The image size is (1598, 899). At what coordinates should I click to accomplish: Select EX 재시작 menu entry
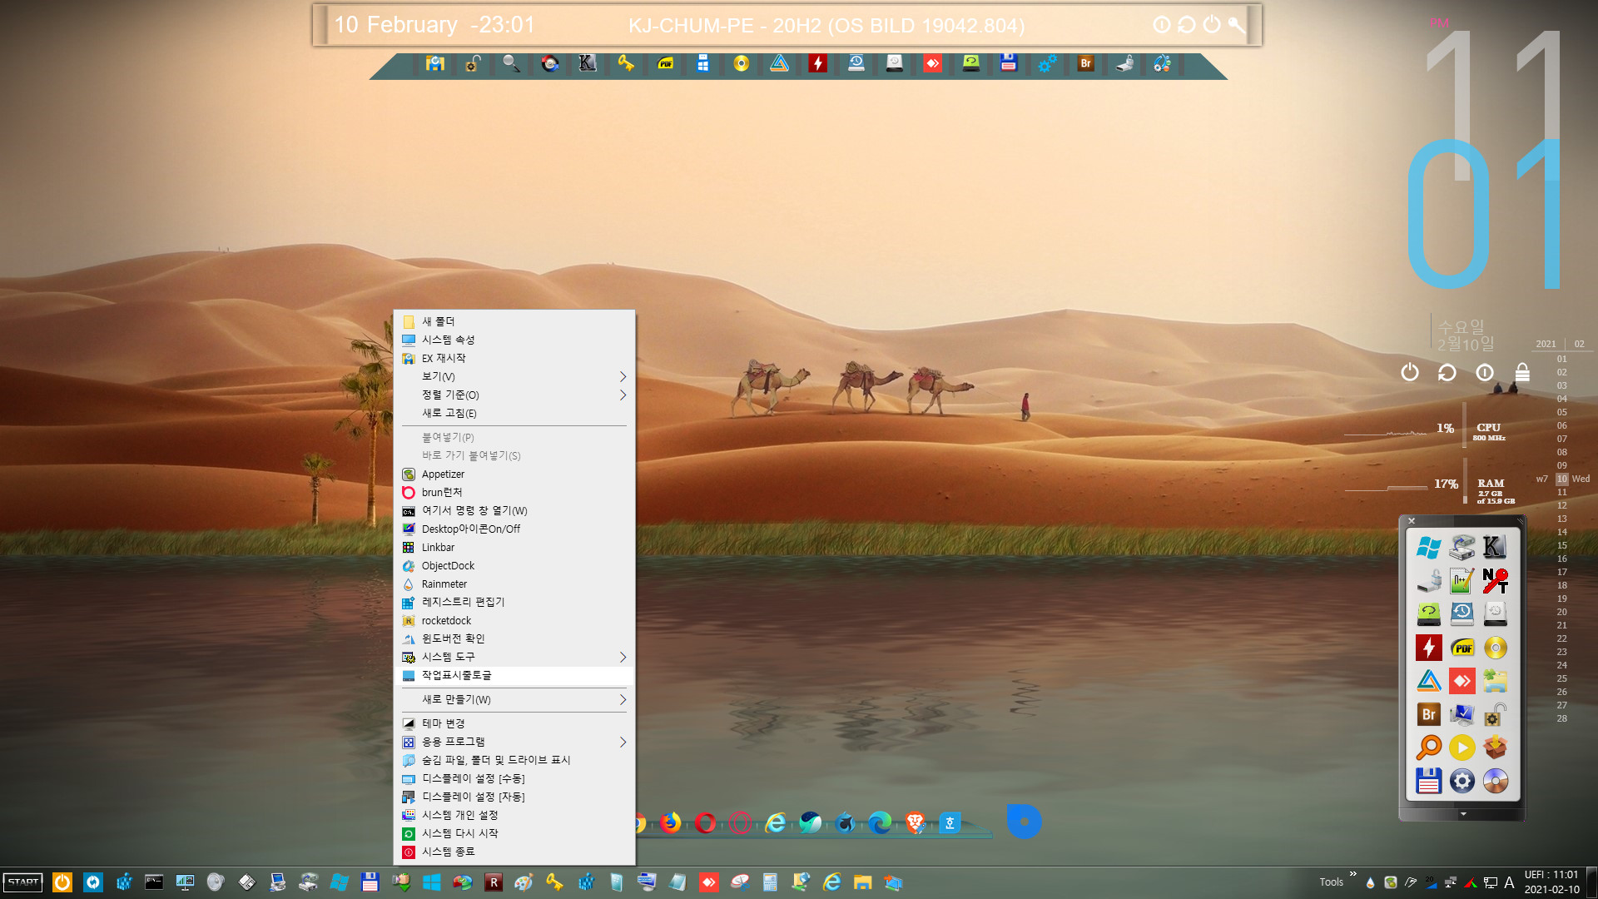[514, 358]
